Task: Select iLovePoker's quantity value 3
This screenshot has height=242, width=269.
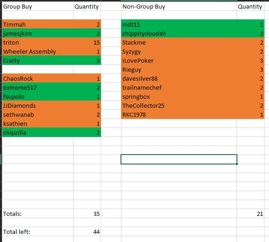Action: point(250,60)
